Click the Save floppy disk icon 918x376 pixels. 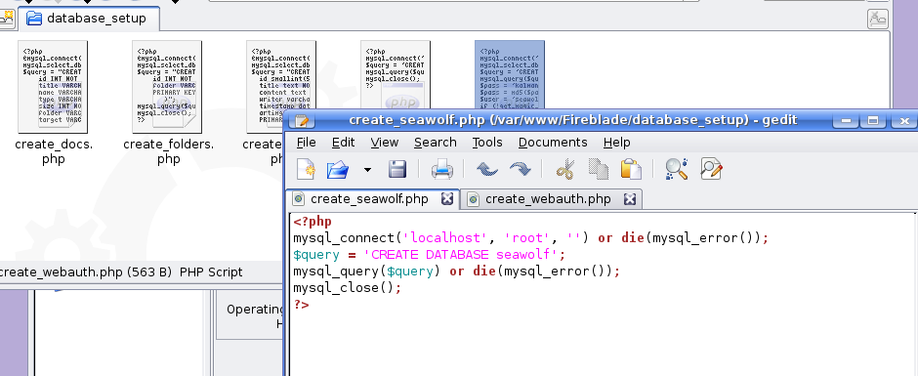coord(396,170)
